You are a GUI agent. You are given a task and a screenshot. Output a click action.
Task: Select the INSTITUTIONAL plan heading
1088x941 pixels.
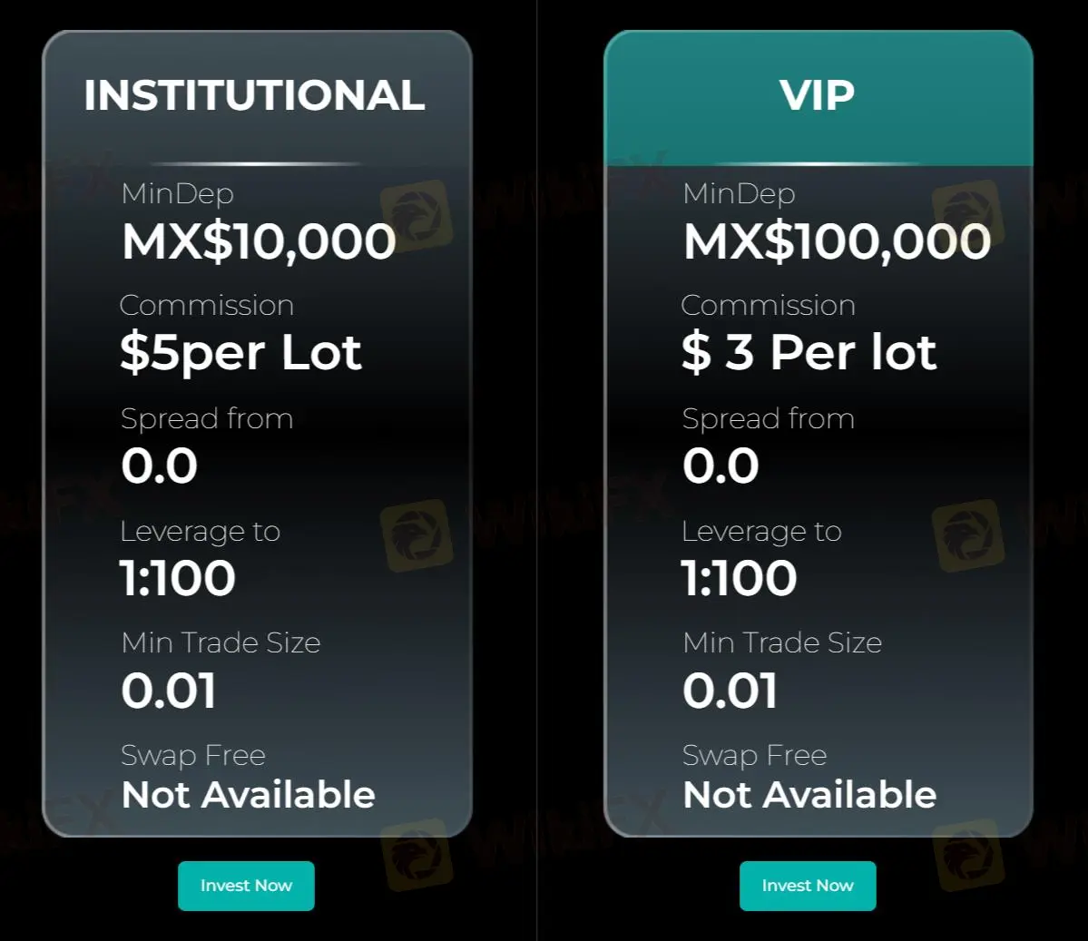click(x=254, y=95)
